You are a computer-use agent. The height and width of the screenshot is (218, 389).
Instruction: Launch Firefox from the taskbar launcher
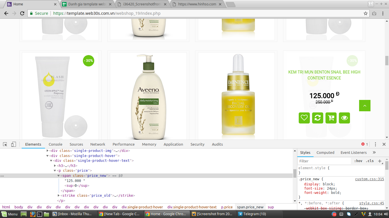(32, 214)
